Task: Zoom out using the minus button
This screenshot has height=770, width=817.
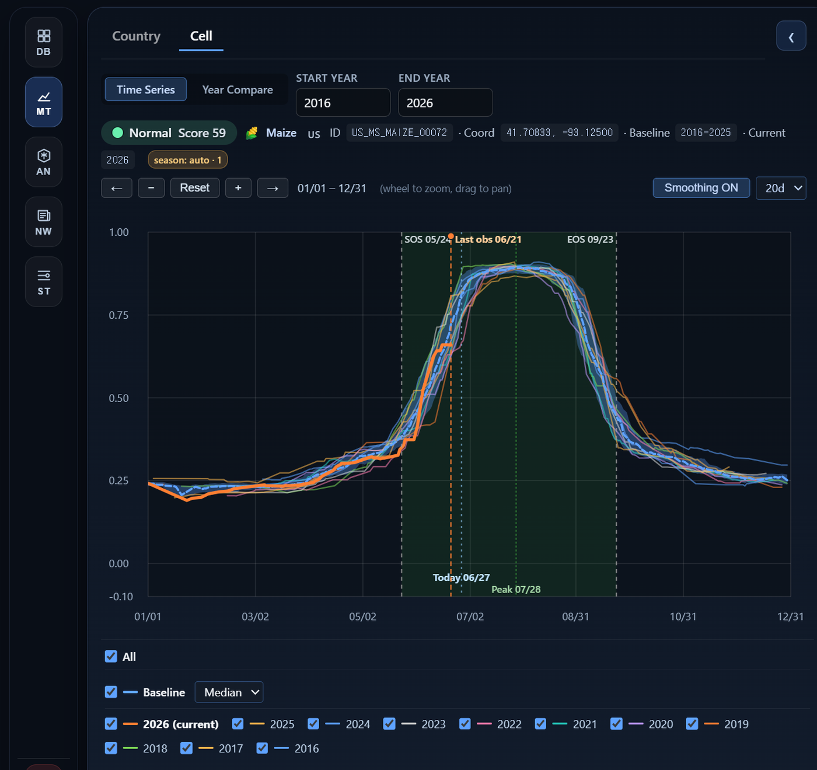Action: 151,188
